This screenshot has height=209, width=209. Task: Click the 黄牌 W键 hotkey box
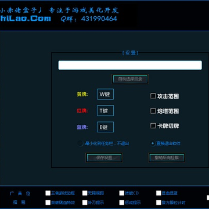click(x=105, y=94)
